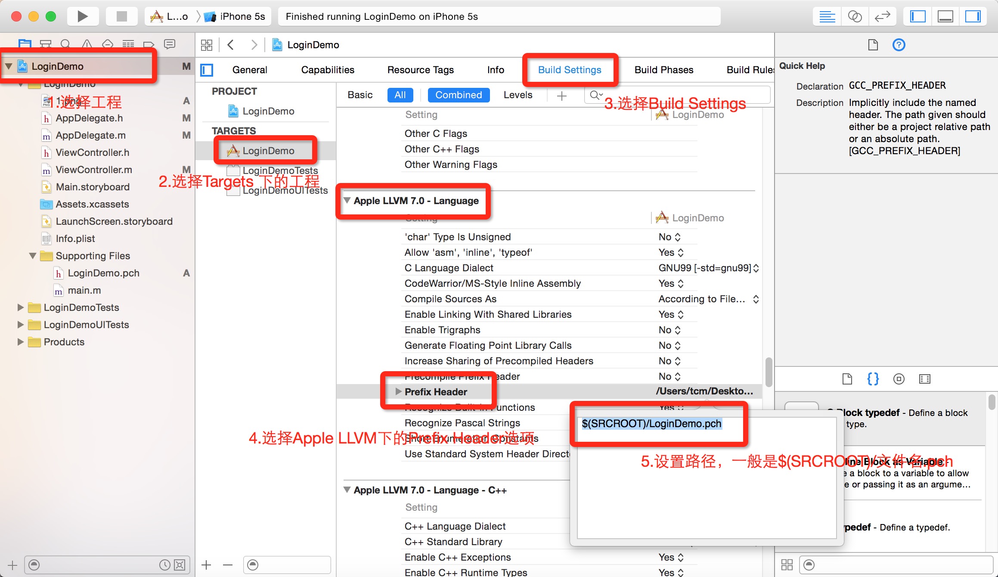Collapse the Supporting Files group
998x577 pixels.
point(33,256)
